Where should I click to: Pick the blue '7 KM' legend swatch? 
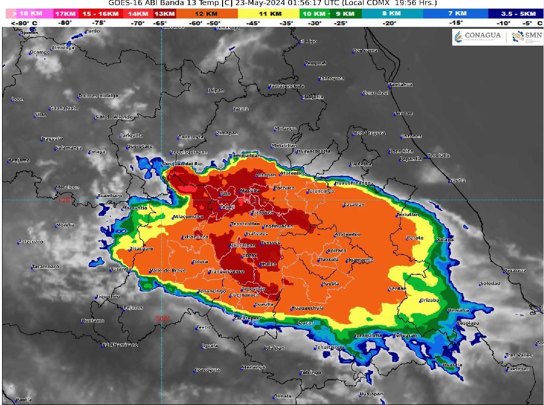pyautogui.click(x=456, y=14)
